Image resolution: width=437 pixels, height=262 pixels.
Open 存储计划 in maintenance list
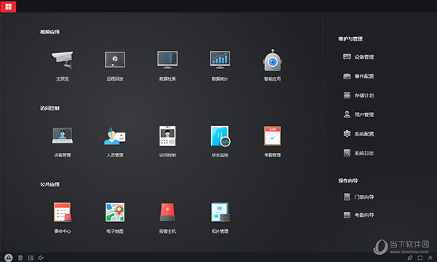point(358,95)
